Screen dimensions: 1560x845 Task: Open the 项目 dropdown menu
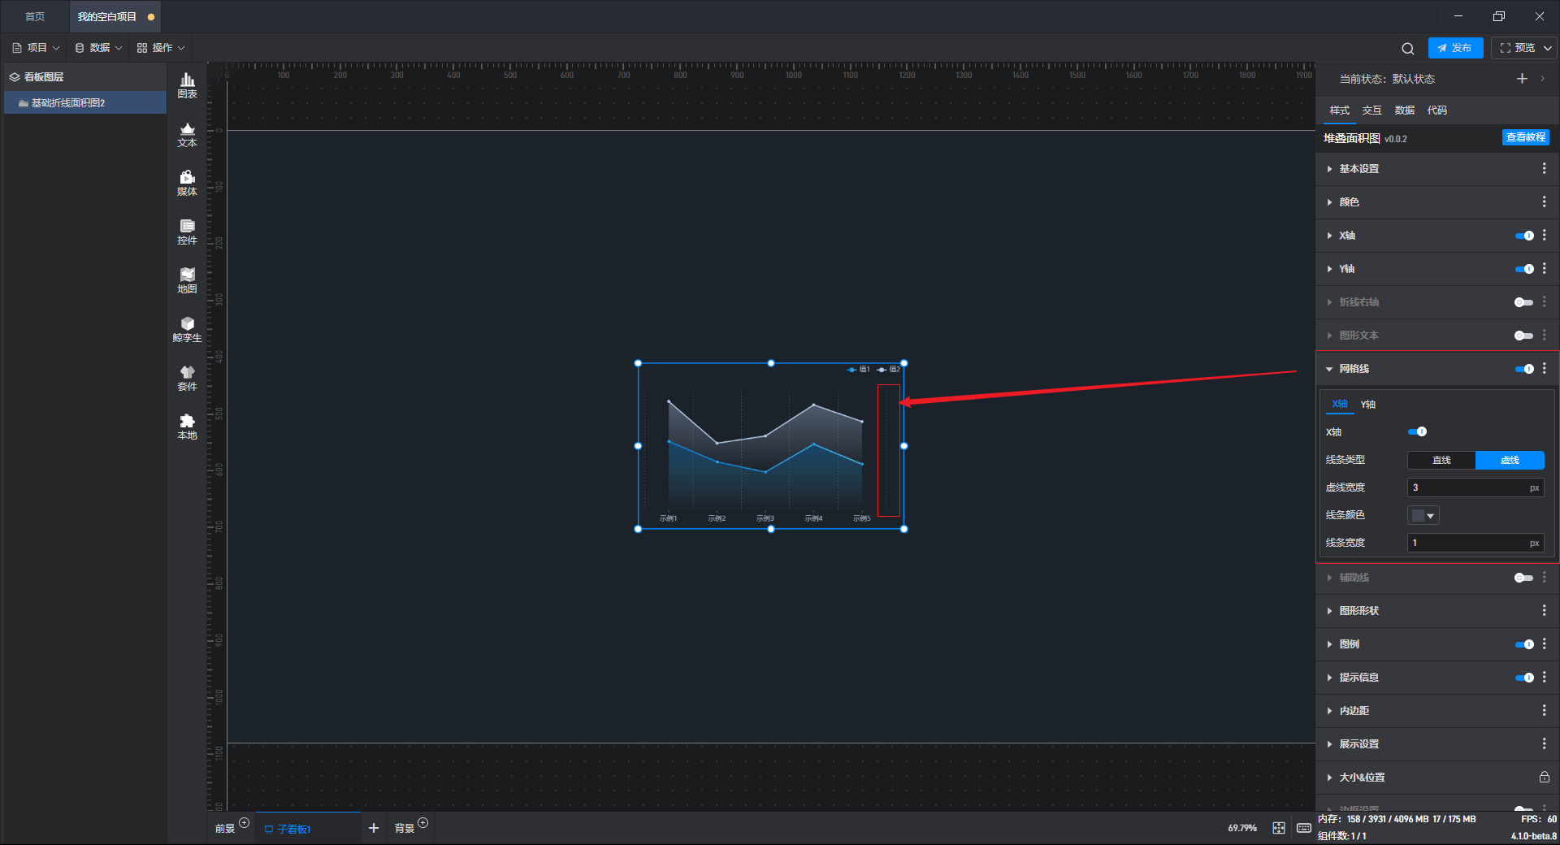click(x=36, y=48)
